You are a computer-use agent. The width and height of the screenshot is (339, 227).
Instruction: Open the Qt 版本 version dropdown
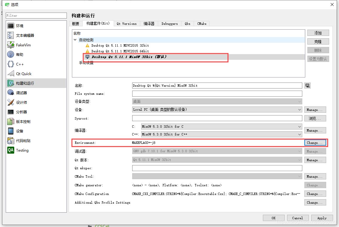pos(217,160)
